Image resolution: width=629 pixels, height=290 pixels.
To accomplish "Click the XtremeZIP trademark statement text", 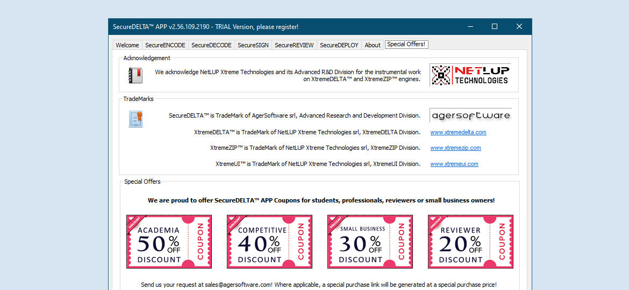I will (x=315, y=148).
